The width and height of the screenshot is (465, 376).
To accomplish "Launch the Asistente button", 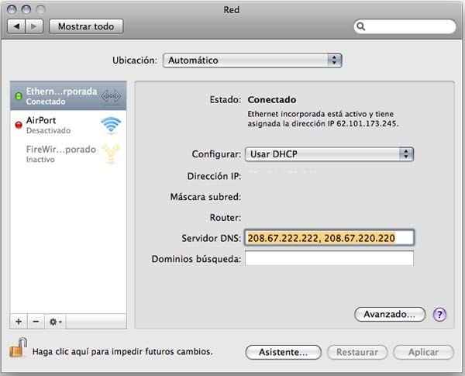I will (x=283, y=352).
